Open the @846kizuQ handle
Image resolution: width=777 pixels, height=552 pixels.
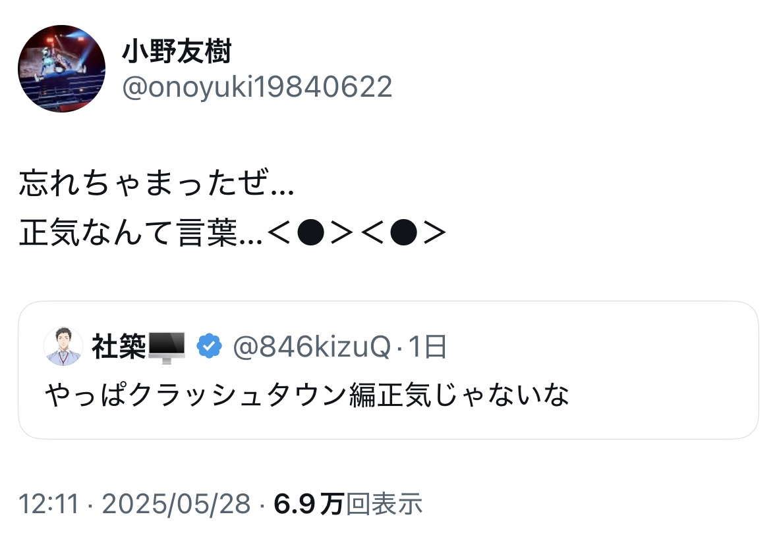coord(312,346)
